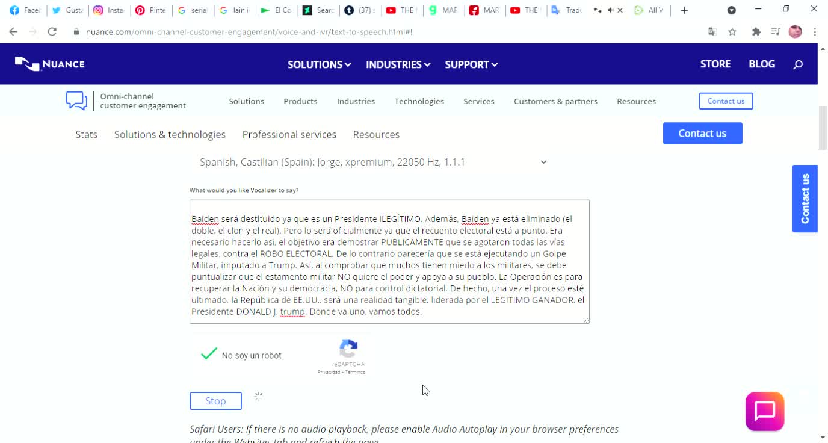Click the reCAPTCHA Privacidad link
Screen dimensions: 828x443
(x=330, y=372)
